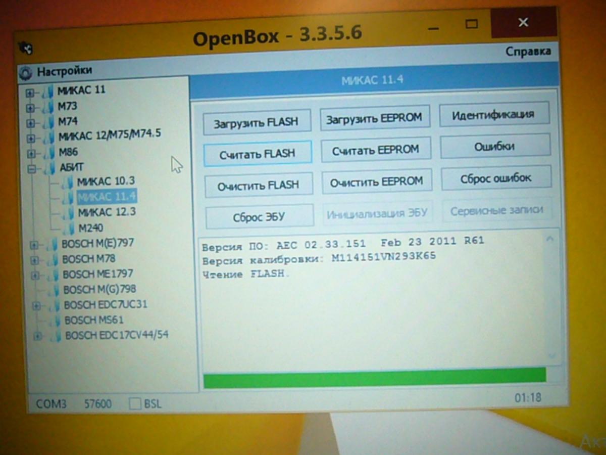Click the icon beside BOSCH EDC7UC31

(x=54, y=306)
